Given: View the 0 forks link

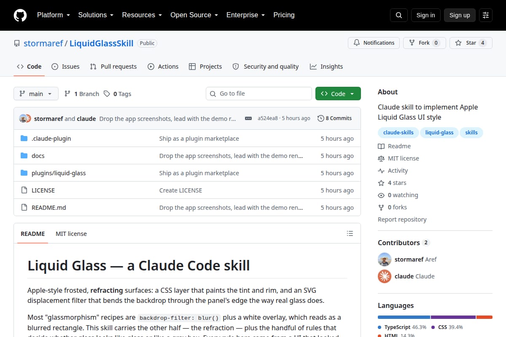Looking at the screenshot, I should [x=393, y=207].
